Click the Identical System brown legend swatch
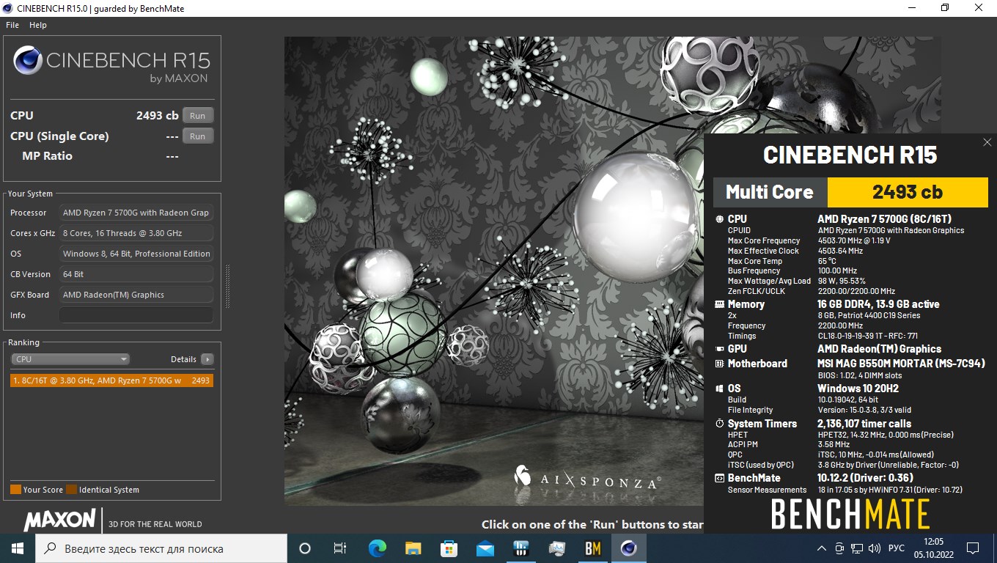Viewport: 997px width, 563px height. click(x=71, y=490)
